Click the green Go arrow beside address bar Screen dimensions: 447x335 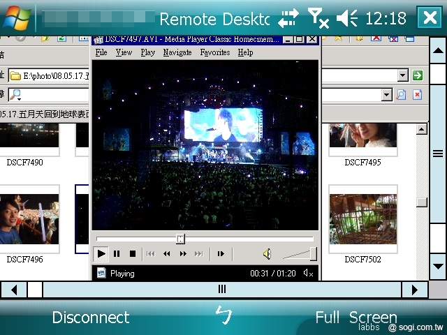click(x=417, y=75)
